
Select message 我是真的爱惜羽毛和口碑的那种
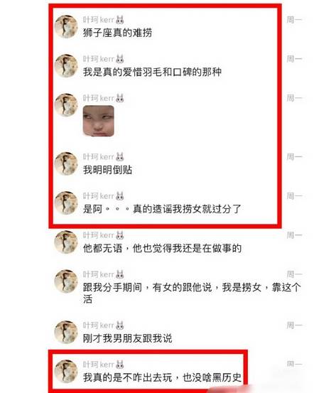coord(152,72)
